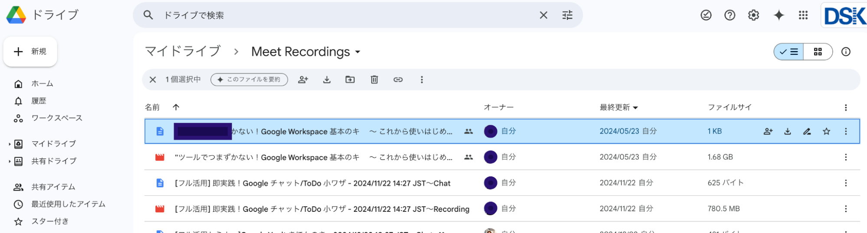Image resolution: width=867 pixels, height=233 pixels.
Task: Click the move to folder icon
Action: click(x=350, y=80)
